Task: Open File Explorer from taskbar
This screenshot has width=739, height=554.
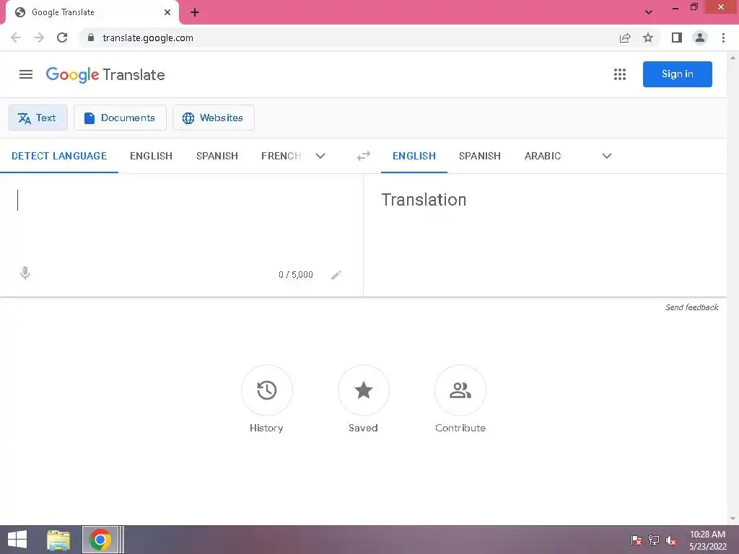Action: tap(58, 540)
